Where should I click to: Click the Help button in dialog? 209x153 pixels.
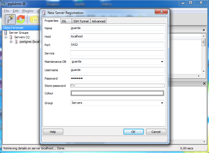tap(53, 132)
